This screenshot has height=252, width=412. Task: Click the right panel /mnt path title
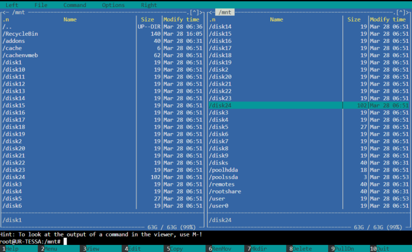point(225,12)
